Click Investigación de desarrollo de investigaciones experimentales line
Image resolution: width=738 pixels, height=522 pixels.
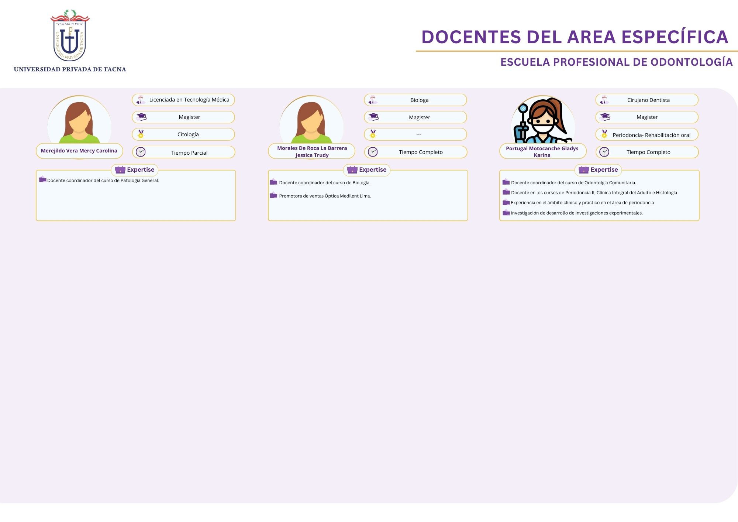click(x=577, y=213)
